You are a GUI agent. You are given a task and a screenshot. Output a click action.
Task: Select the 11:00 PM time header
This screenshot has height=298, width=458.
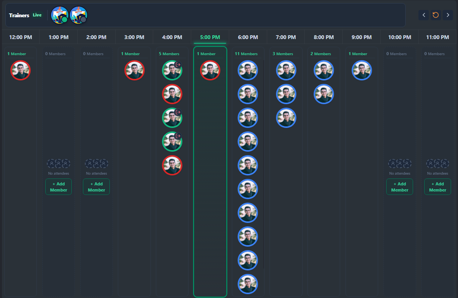[438, 37]
